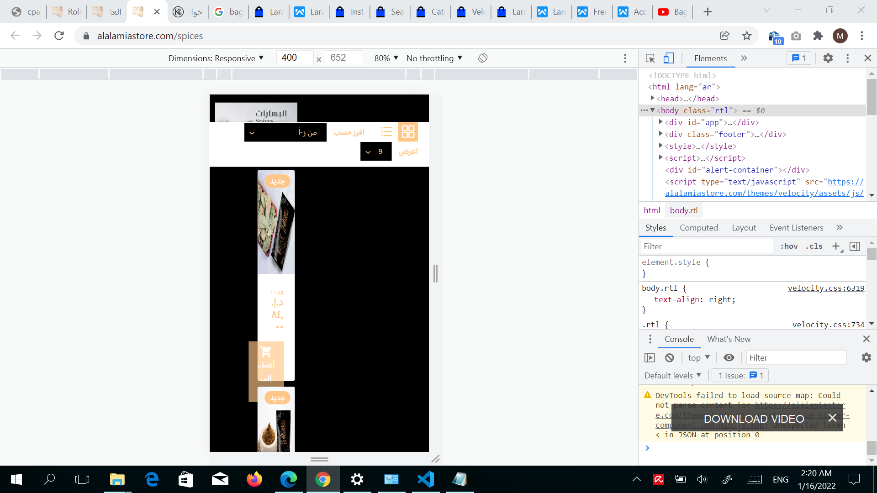
Task: Edit the viewport width 400 field
Action: click(x=294, y=58)
